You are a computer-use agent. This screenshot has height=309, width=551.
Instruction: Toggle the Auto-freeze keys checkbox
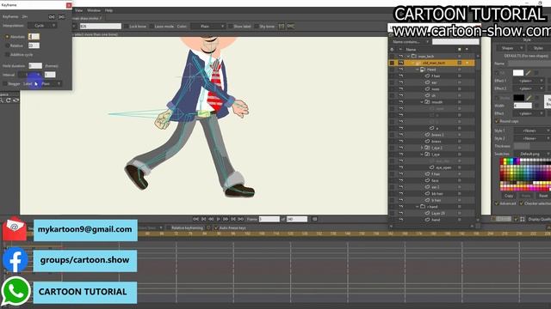tap(216, 227)
